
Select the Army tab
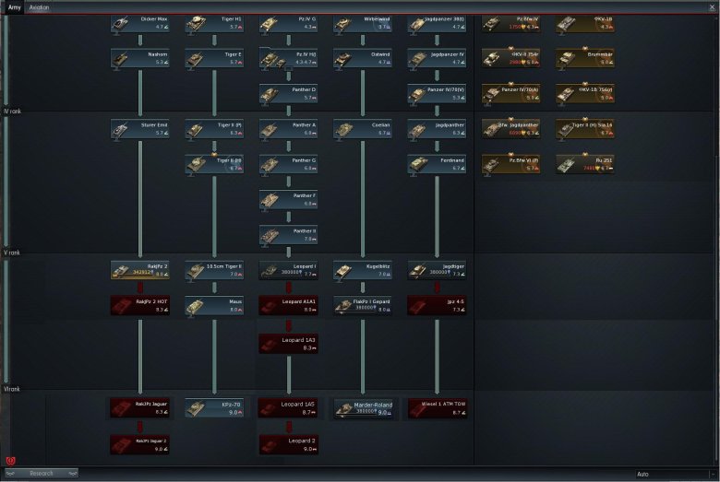click(15, 6)
